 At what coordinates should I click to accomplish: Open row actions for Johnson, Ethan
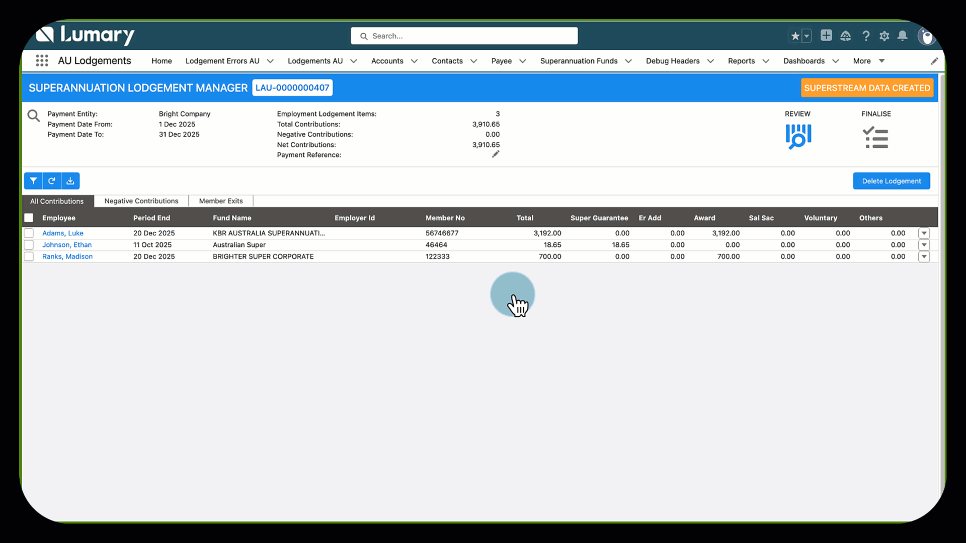point(924,245)
